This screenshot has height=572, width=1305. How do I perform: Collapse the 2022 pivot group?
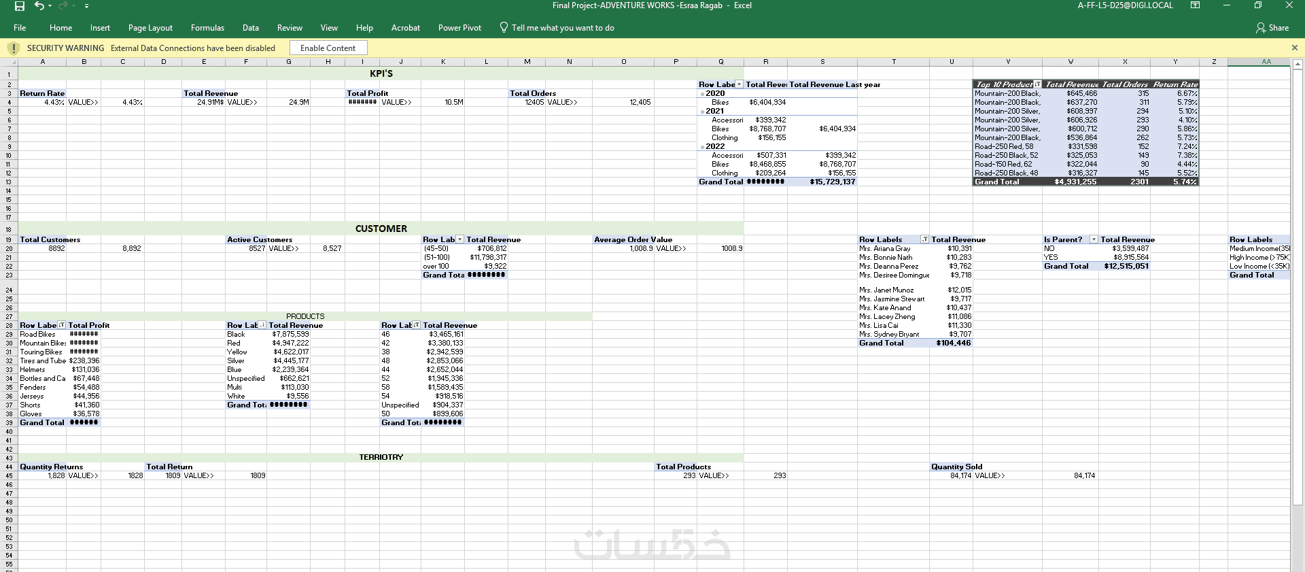(703, 147)
